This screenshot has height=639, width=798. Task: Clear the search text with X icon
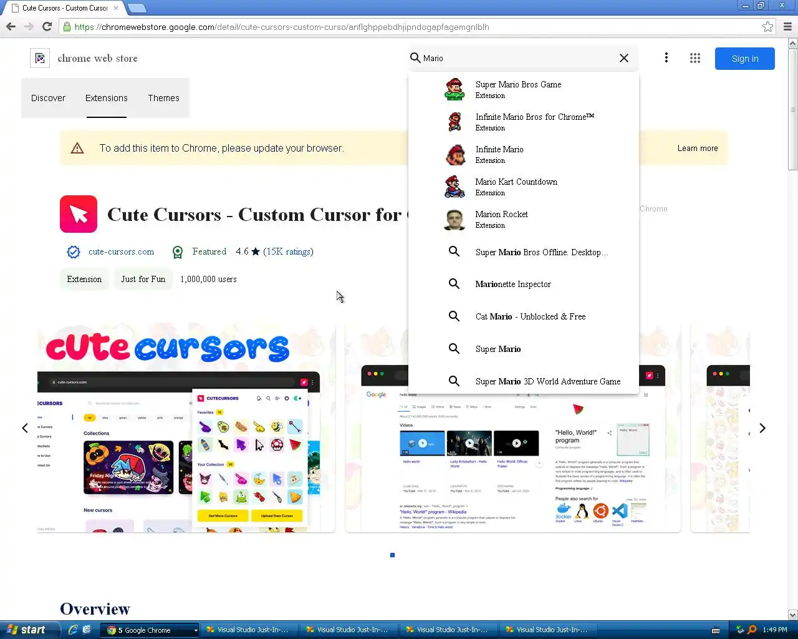(x=623, y=58)
